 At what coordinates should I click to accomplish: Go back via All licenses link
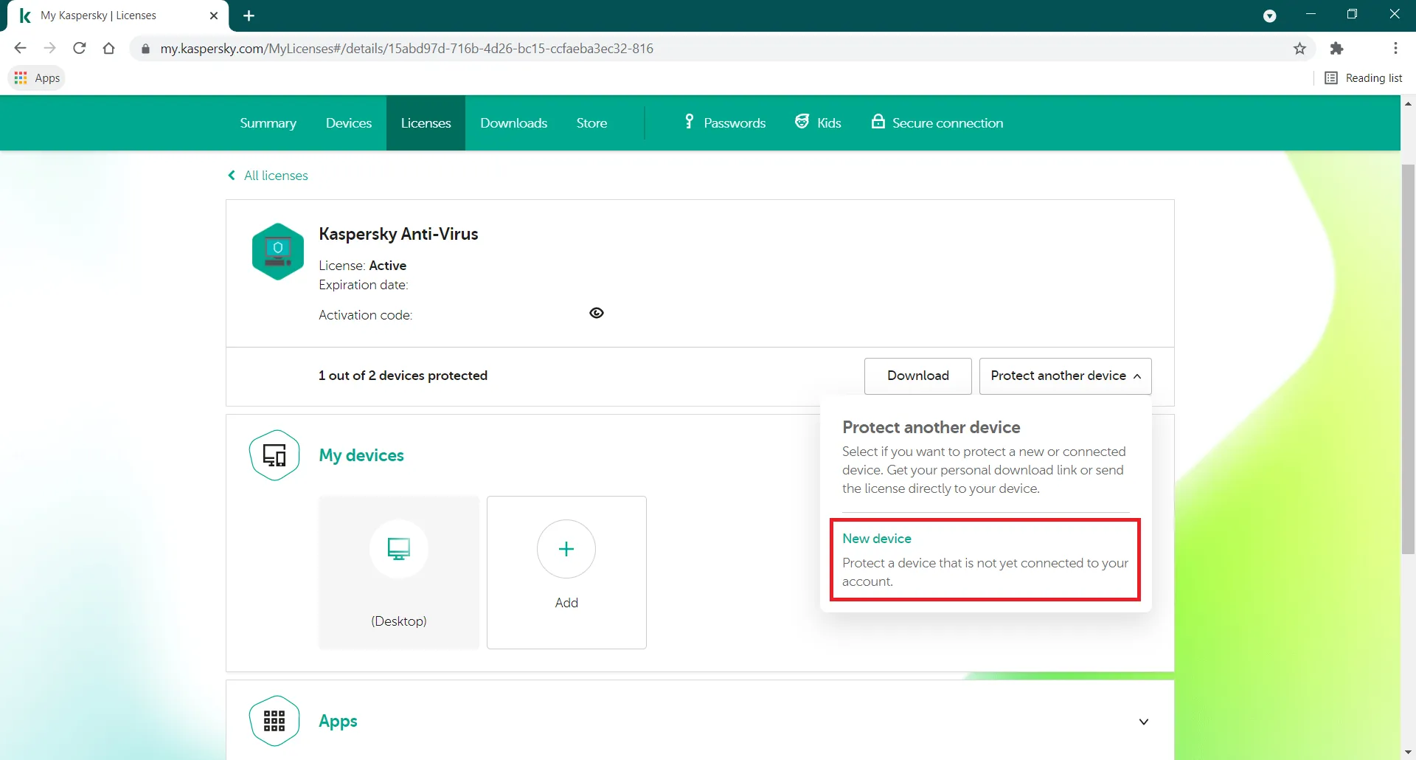pos(267,176)
